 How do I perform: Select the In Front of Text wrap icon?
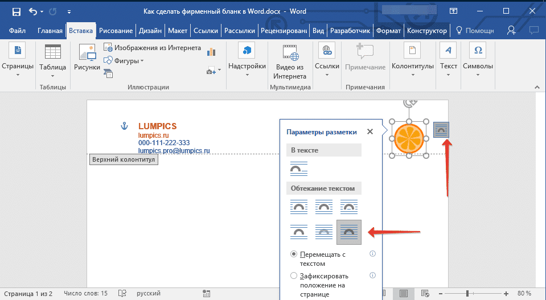(348, 232)
